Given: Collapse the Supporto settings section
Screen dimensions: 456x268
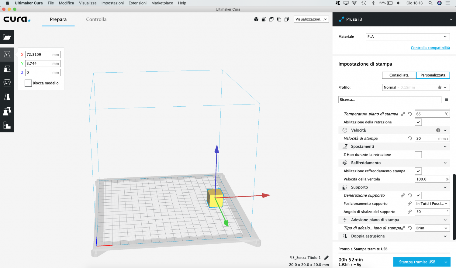Looking at the screenshot, I should click(x=394, y=187).
